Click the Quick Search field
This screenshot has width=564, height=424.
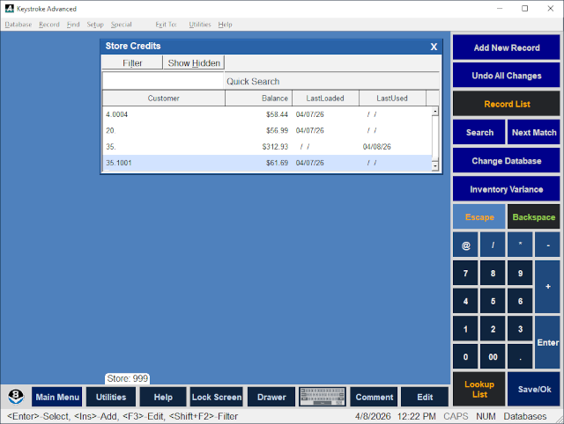271,81
